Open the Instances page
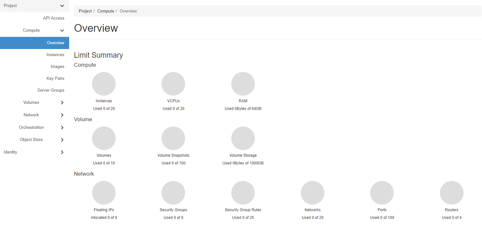The height and width of the screenshot is (233, 482). click(x=55, y=55)
